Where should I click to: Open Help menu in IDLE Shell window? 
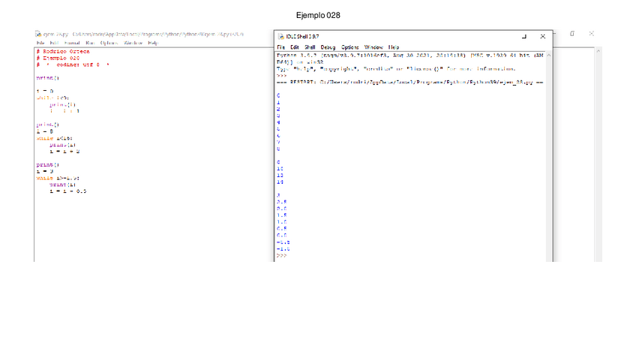pyautogui.click(x=394, y=47)
